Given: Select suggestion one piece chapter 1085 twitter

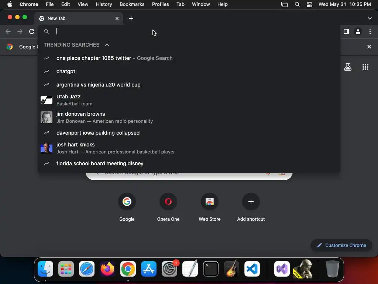Looking at the screenshot, I should click(x=189, y=58).
